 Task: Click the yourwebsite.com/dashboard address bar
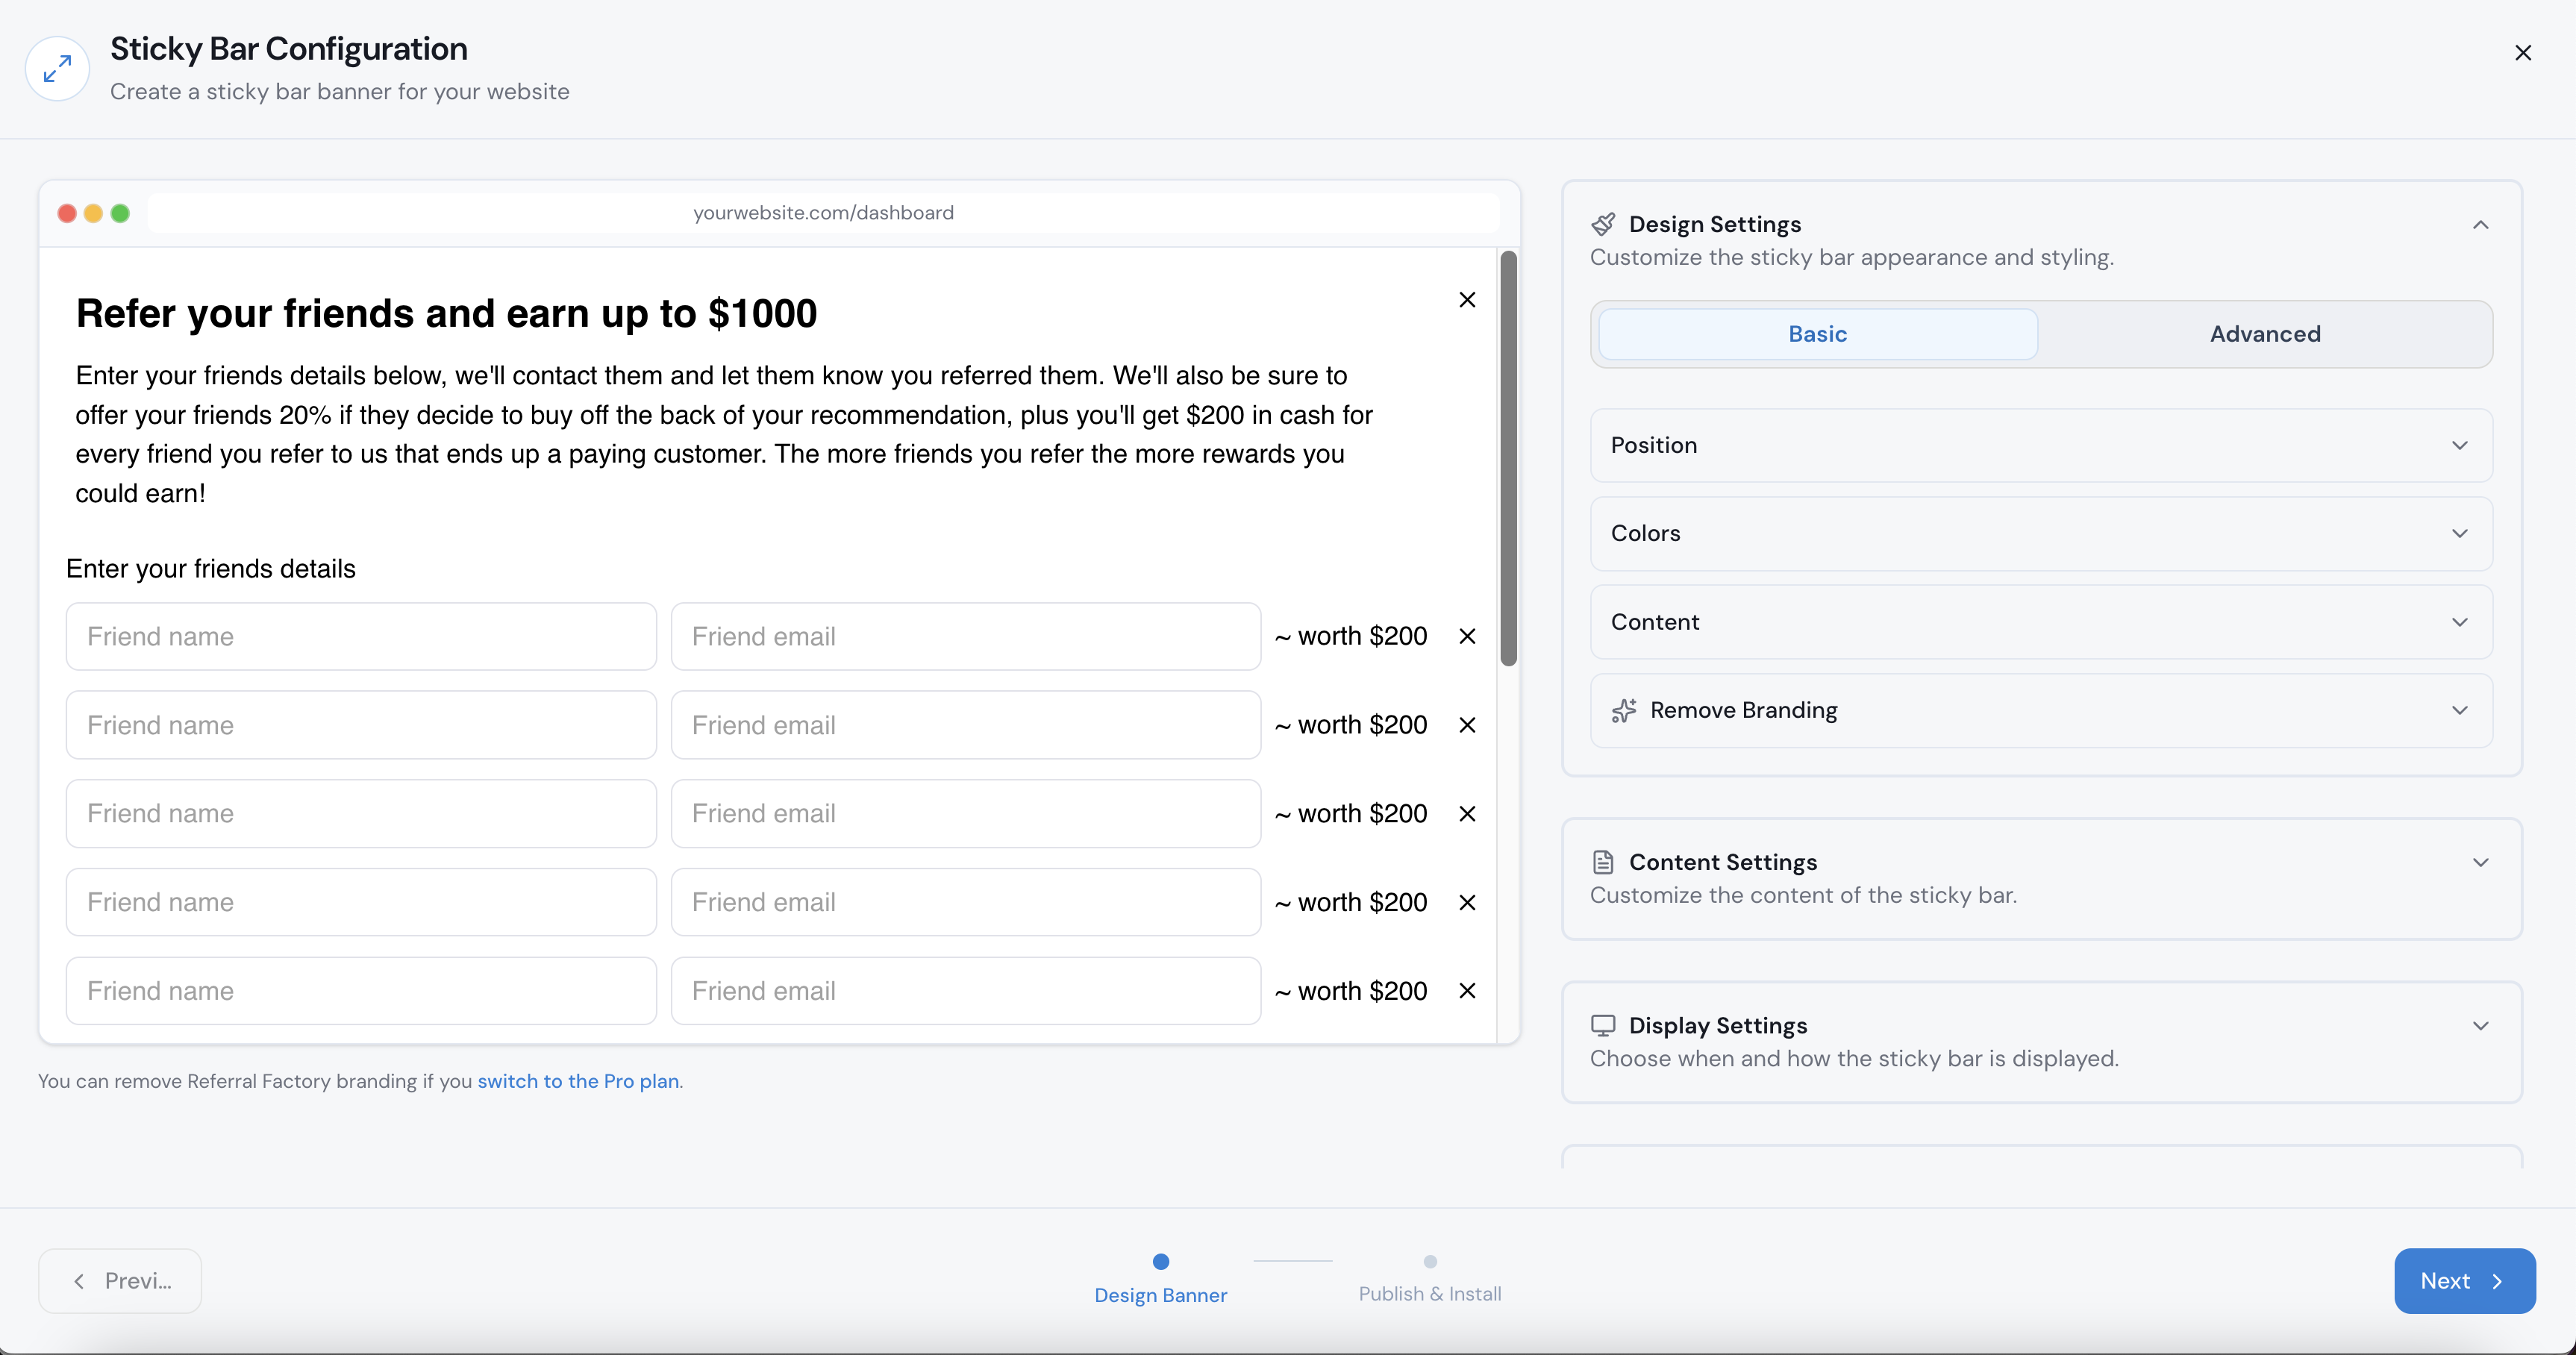click(823, 213)
